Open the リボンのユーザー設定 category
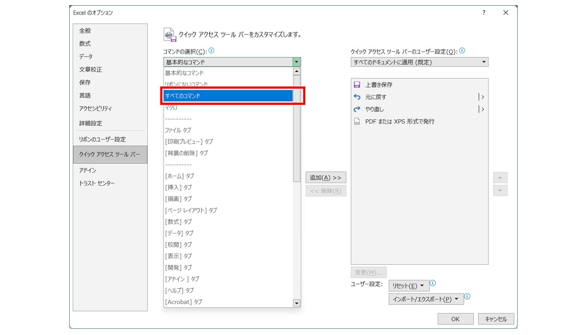Viewport: 586px width, 335px height. pyautogui.click(x=110, y=139)
